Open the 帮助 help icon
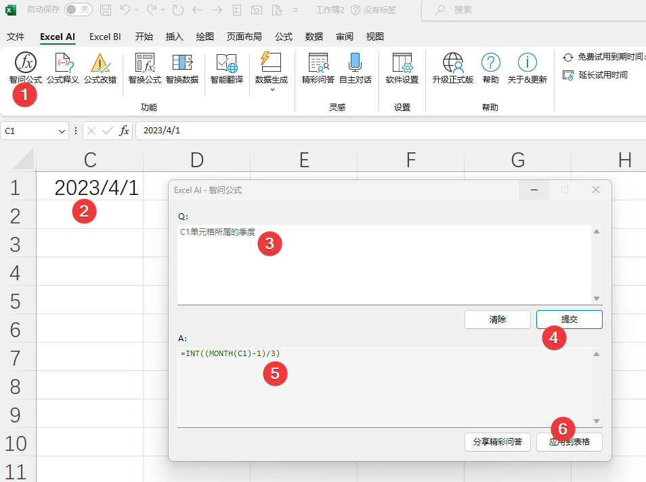 pos(491,68)
